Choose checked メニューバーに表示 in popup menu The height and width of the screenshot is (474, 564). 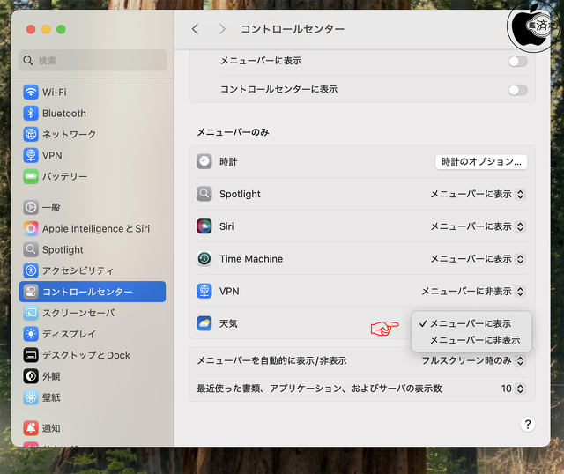pos(471,323)
